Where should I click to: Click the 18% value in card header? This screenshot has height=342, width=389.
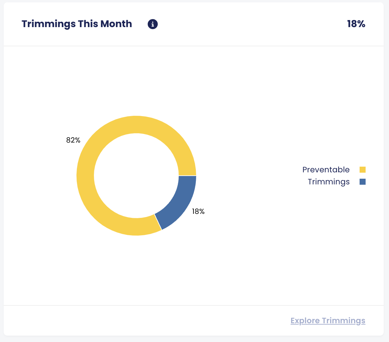coord(356,24)
